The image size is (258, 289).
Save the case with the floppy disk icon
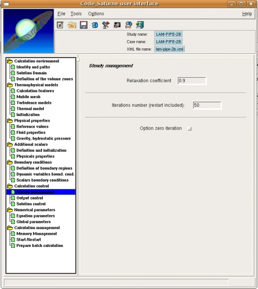click(x=83, y=25)
